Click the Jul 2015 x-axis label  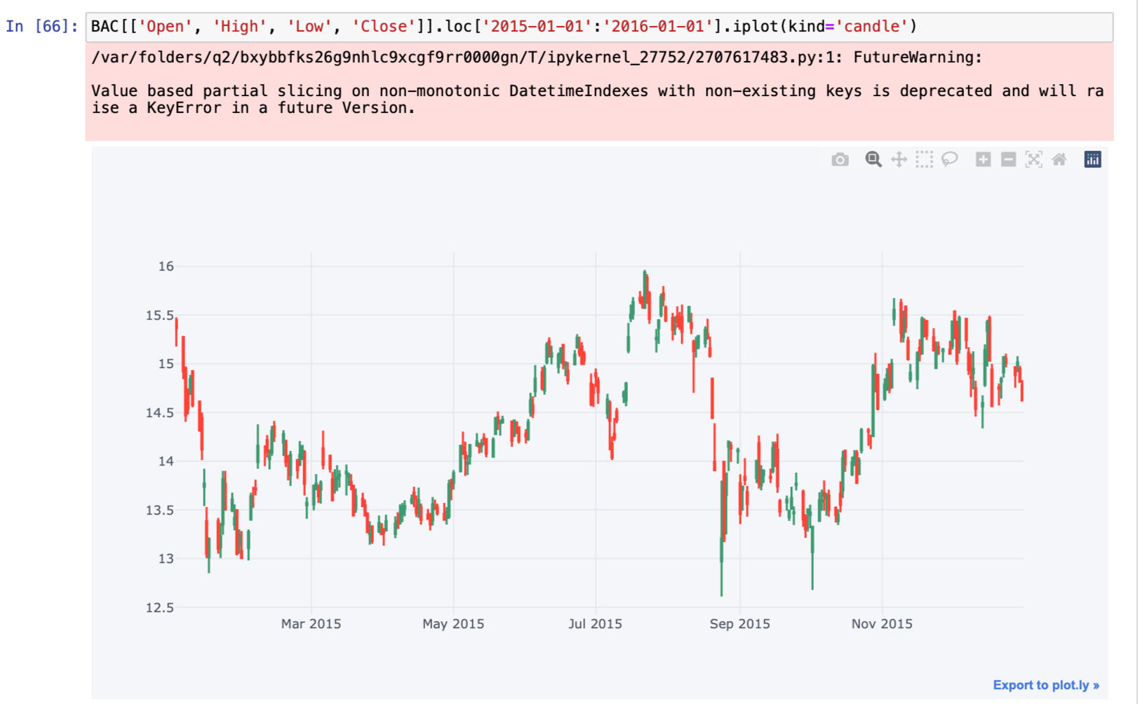click(x=595, y=624)
